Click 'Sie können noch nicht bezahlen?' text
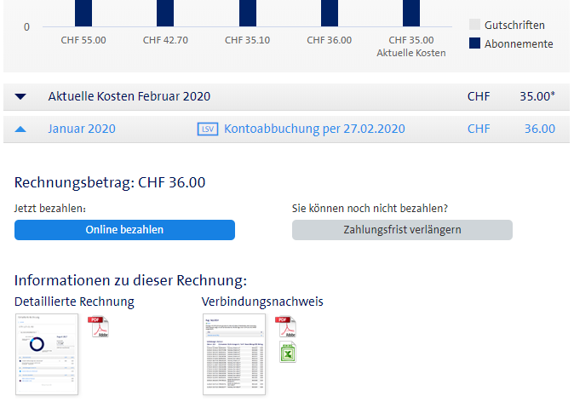The image size is (574, 408). click(370, 209)
